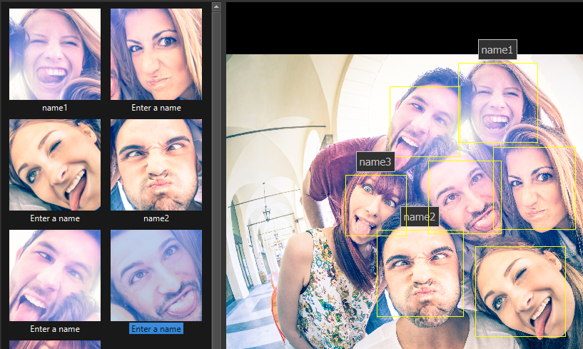
Task: Select the pouting woman thumbnail in top row
Action: (156, 54)
